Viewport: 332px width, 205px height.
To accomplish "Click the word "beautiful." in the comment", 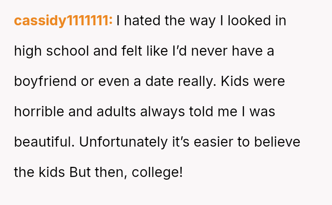I will [44, 142].
